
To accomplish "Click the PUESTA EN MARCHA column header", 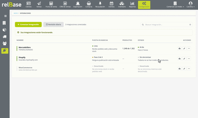I will tap(100, 40).
